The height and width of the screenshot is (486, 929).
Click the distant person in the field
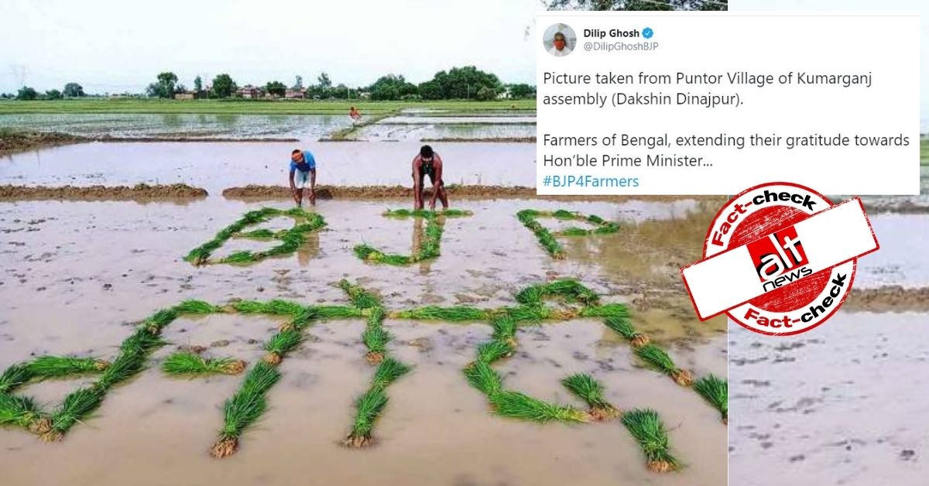tap(355, 115)
